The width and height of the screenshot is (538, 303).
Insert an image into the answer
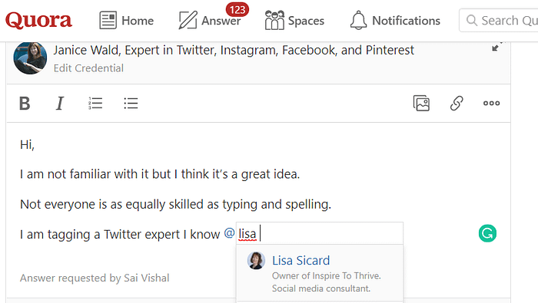coord(421,103)
